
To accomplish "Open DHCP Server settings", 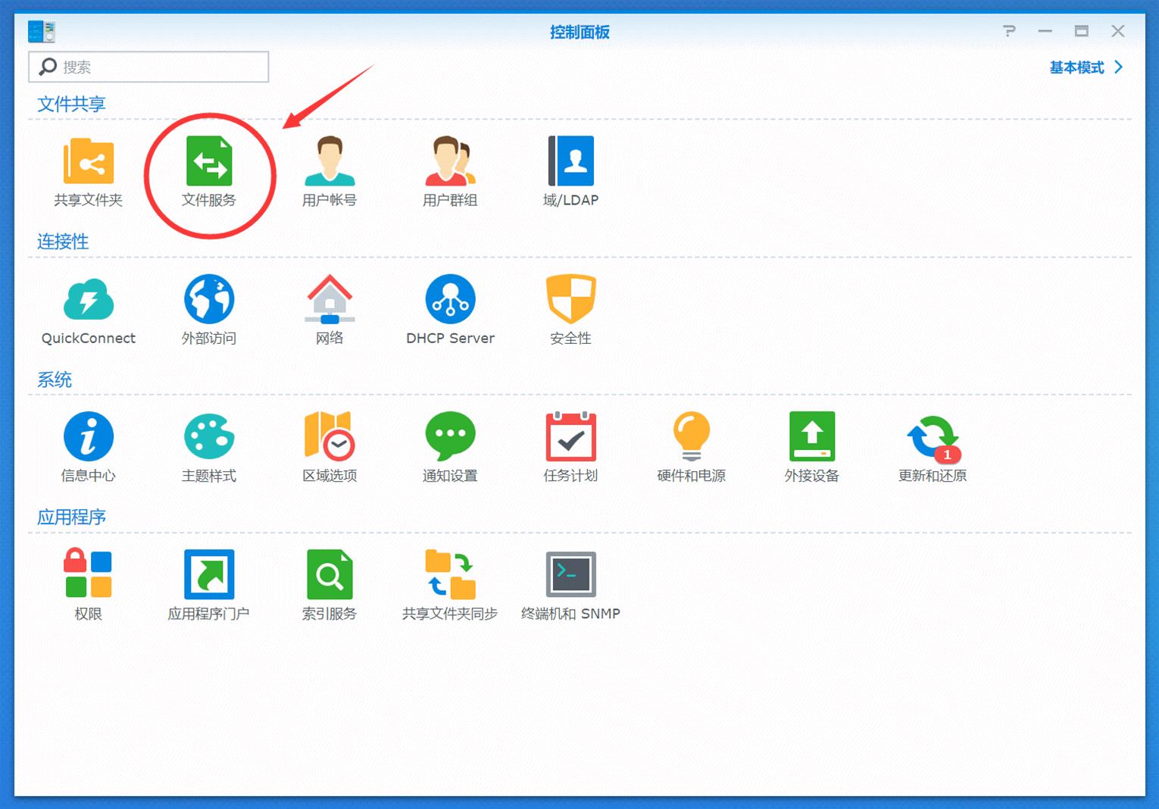I will (450, 299).
